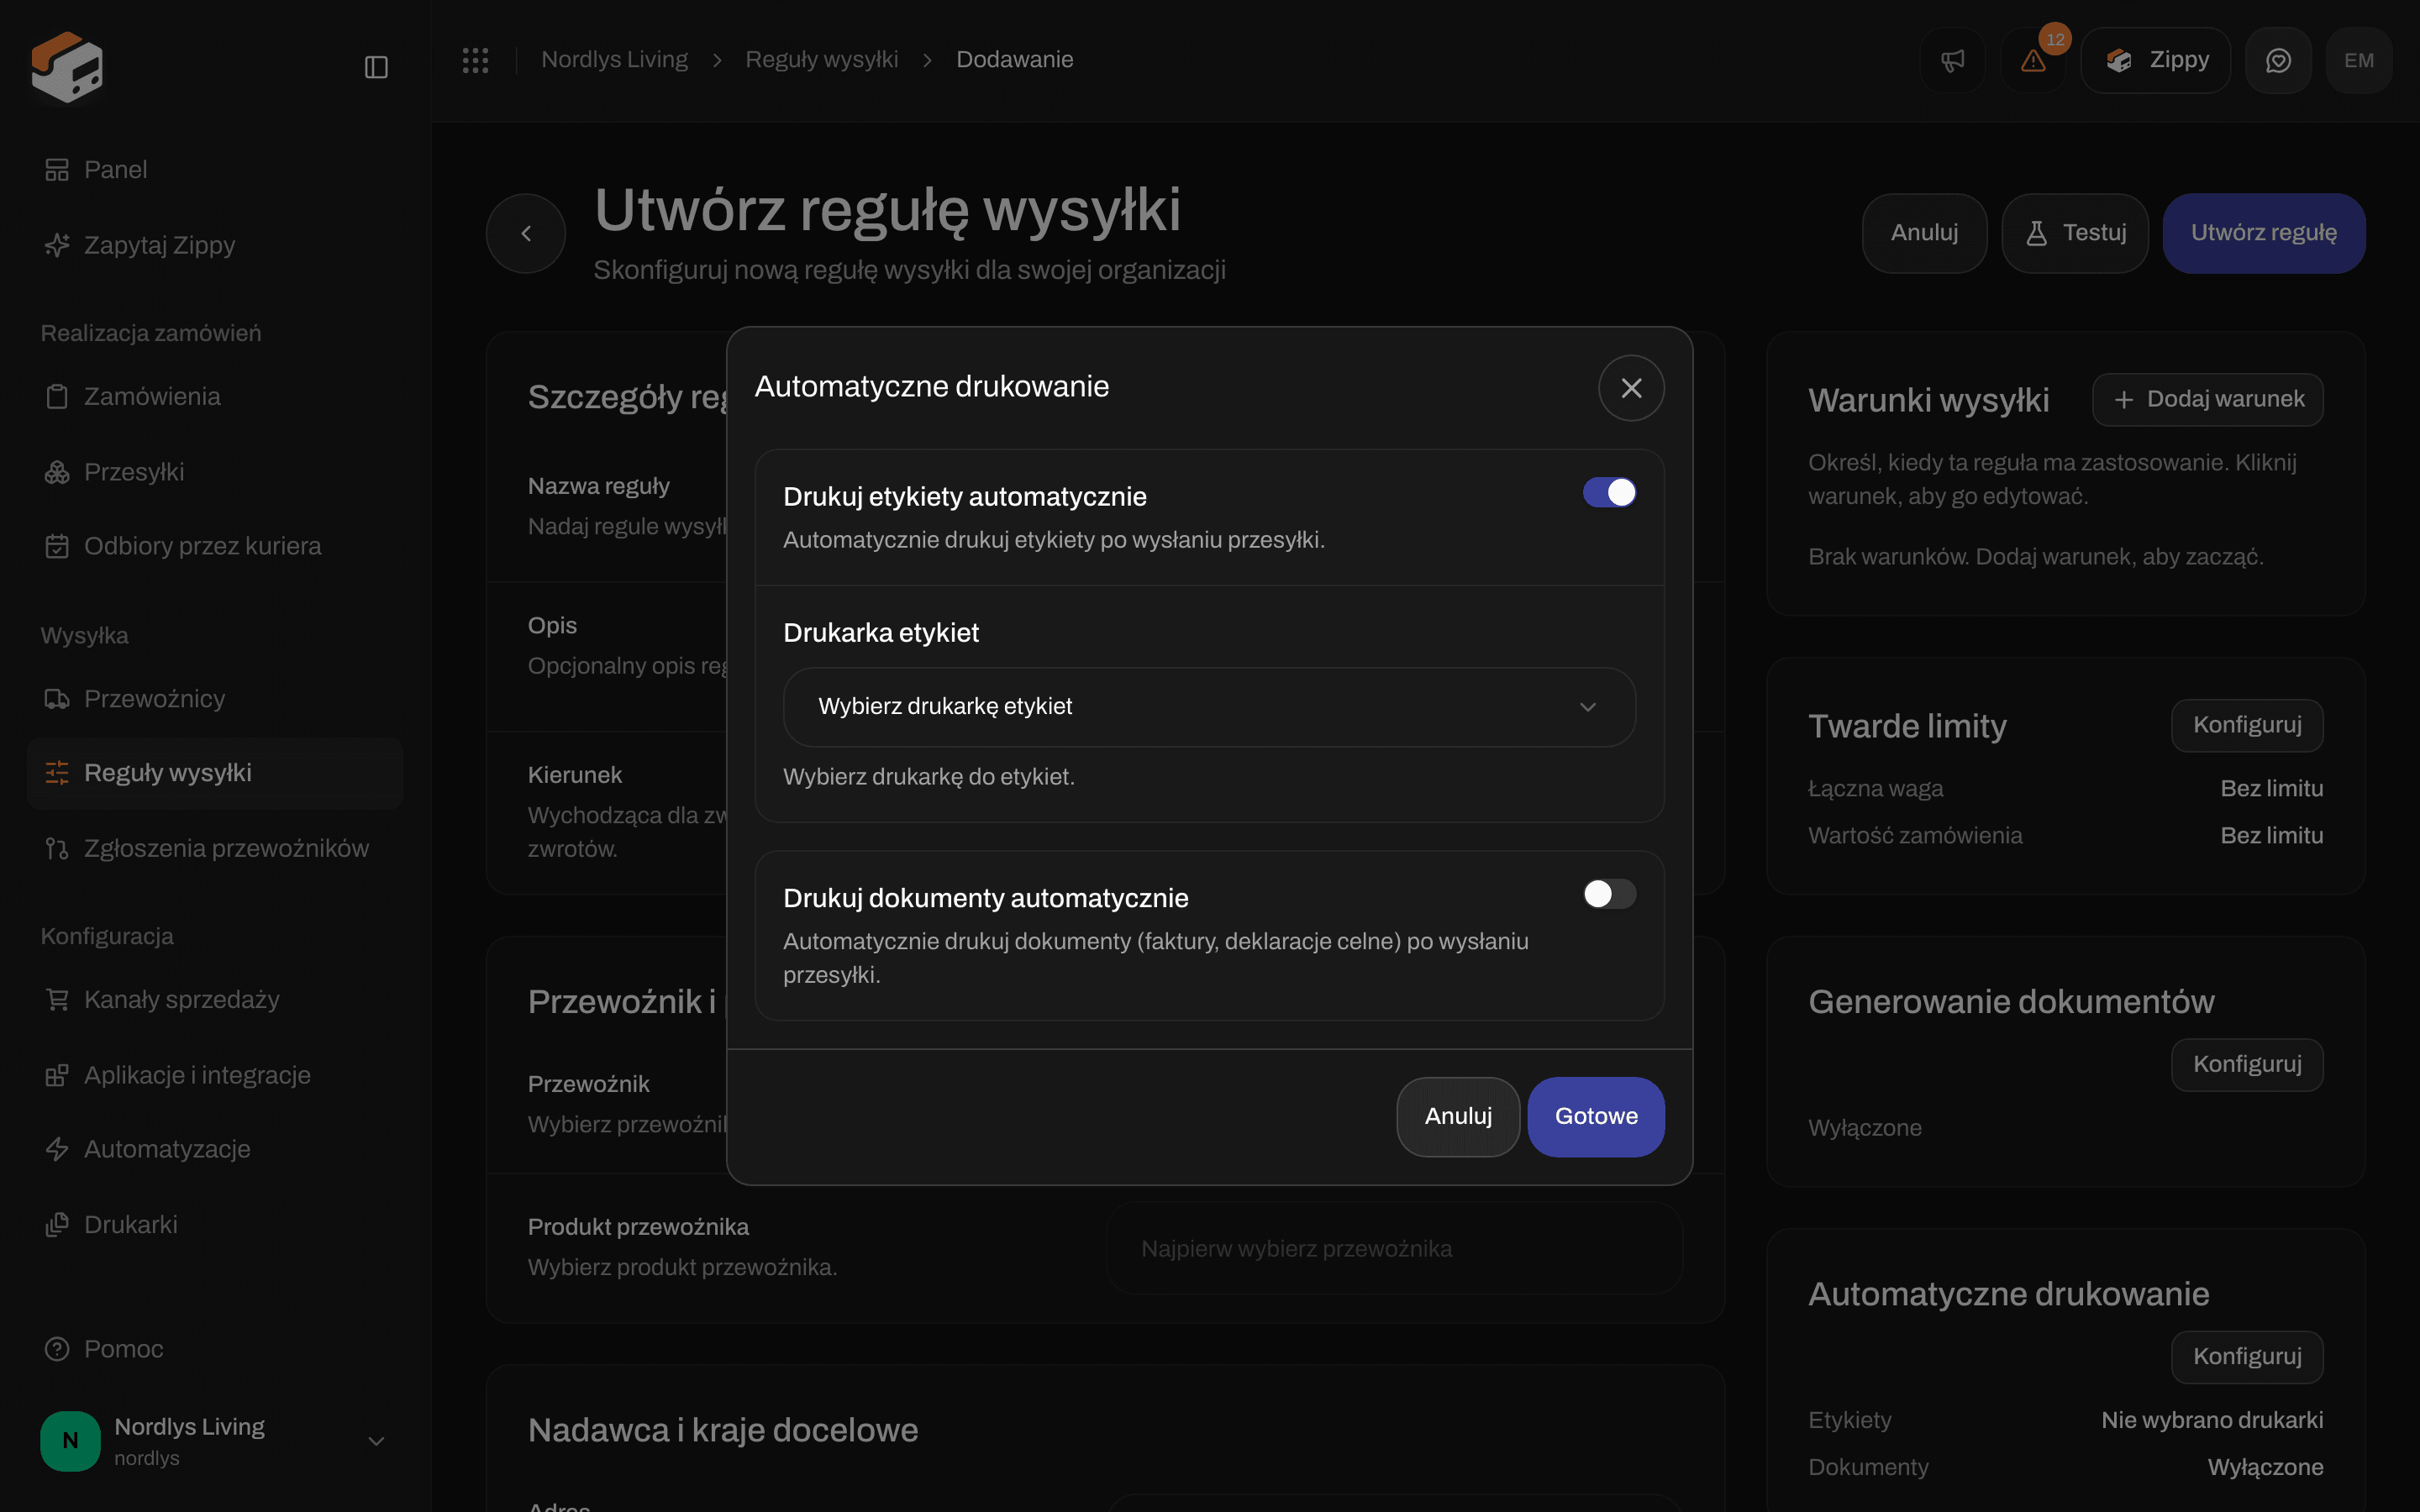Open announcements megaphone icon
The height and width of the screenshot is (1512, 2420).
(1952, 60)
